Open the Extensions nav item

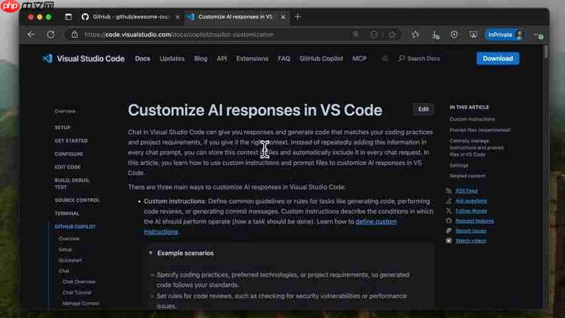[x=252, y=58]
